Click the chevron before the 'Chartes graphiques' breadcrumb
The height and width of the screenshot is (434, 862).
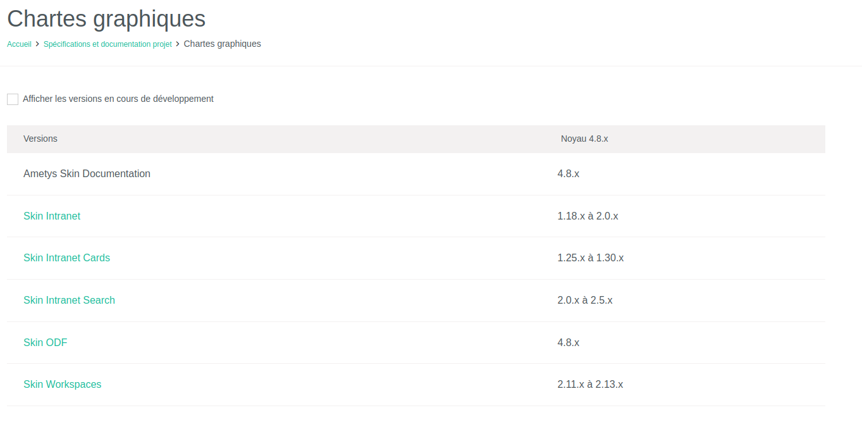pos(178,44)
